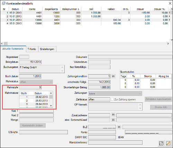Toggle the Zur Zahlung sperren checkbox

tap(112, 99)
